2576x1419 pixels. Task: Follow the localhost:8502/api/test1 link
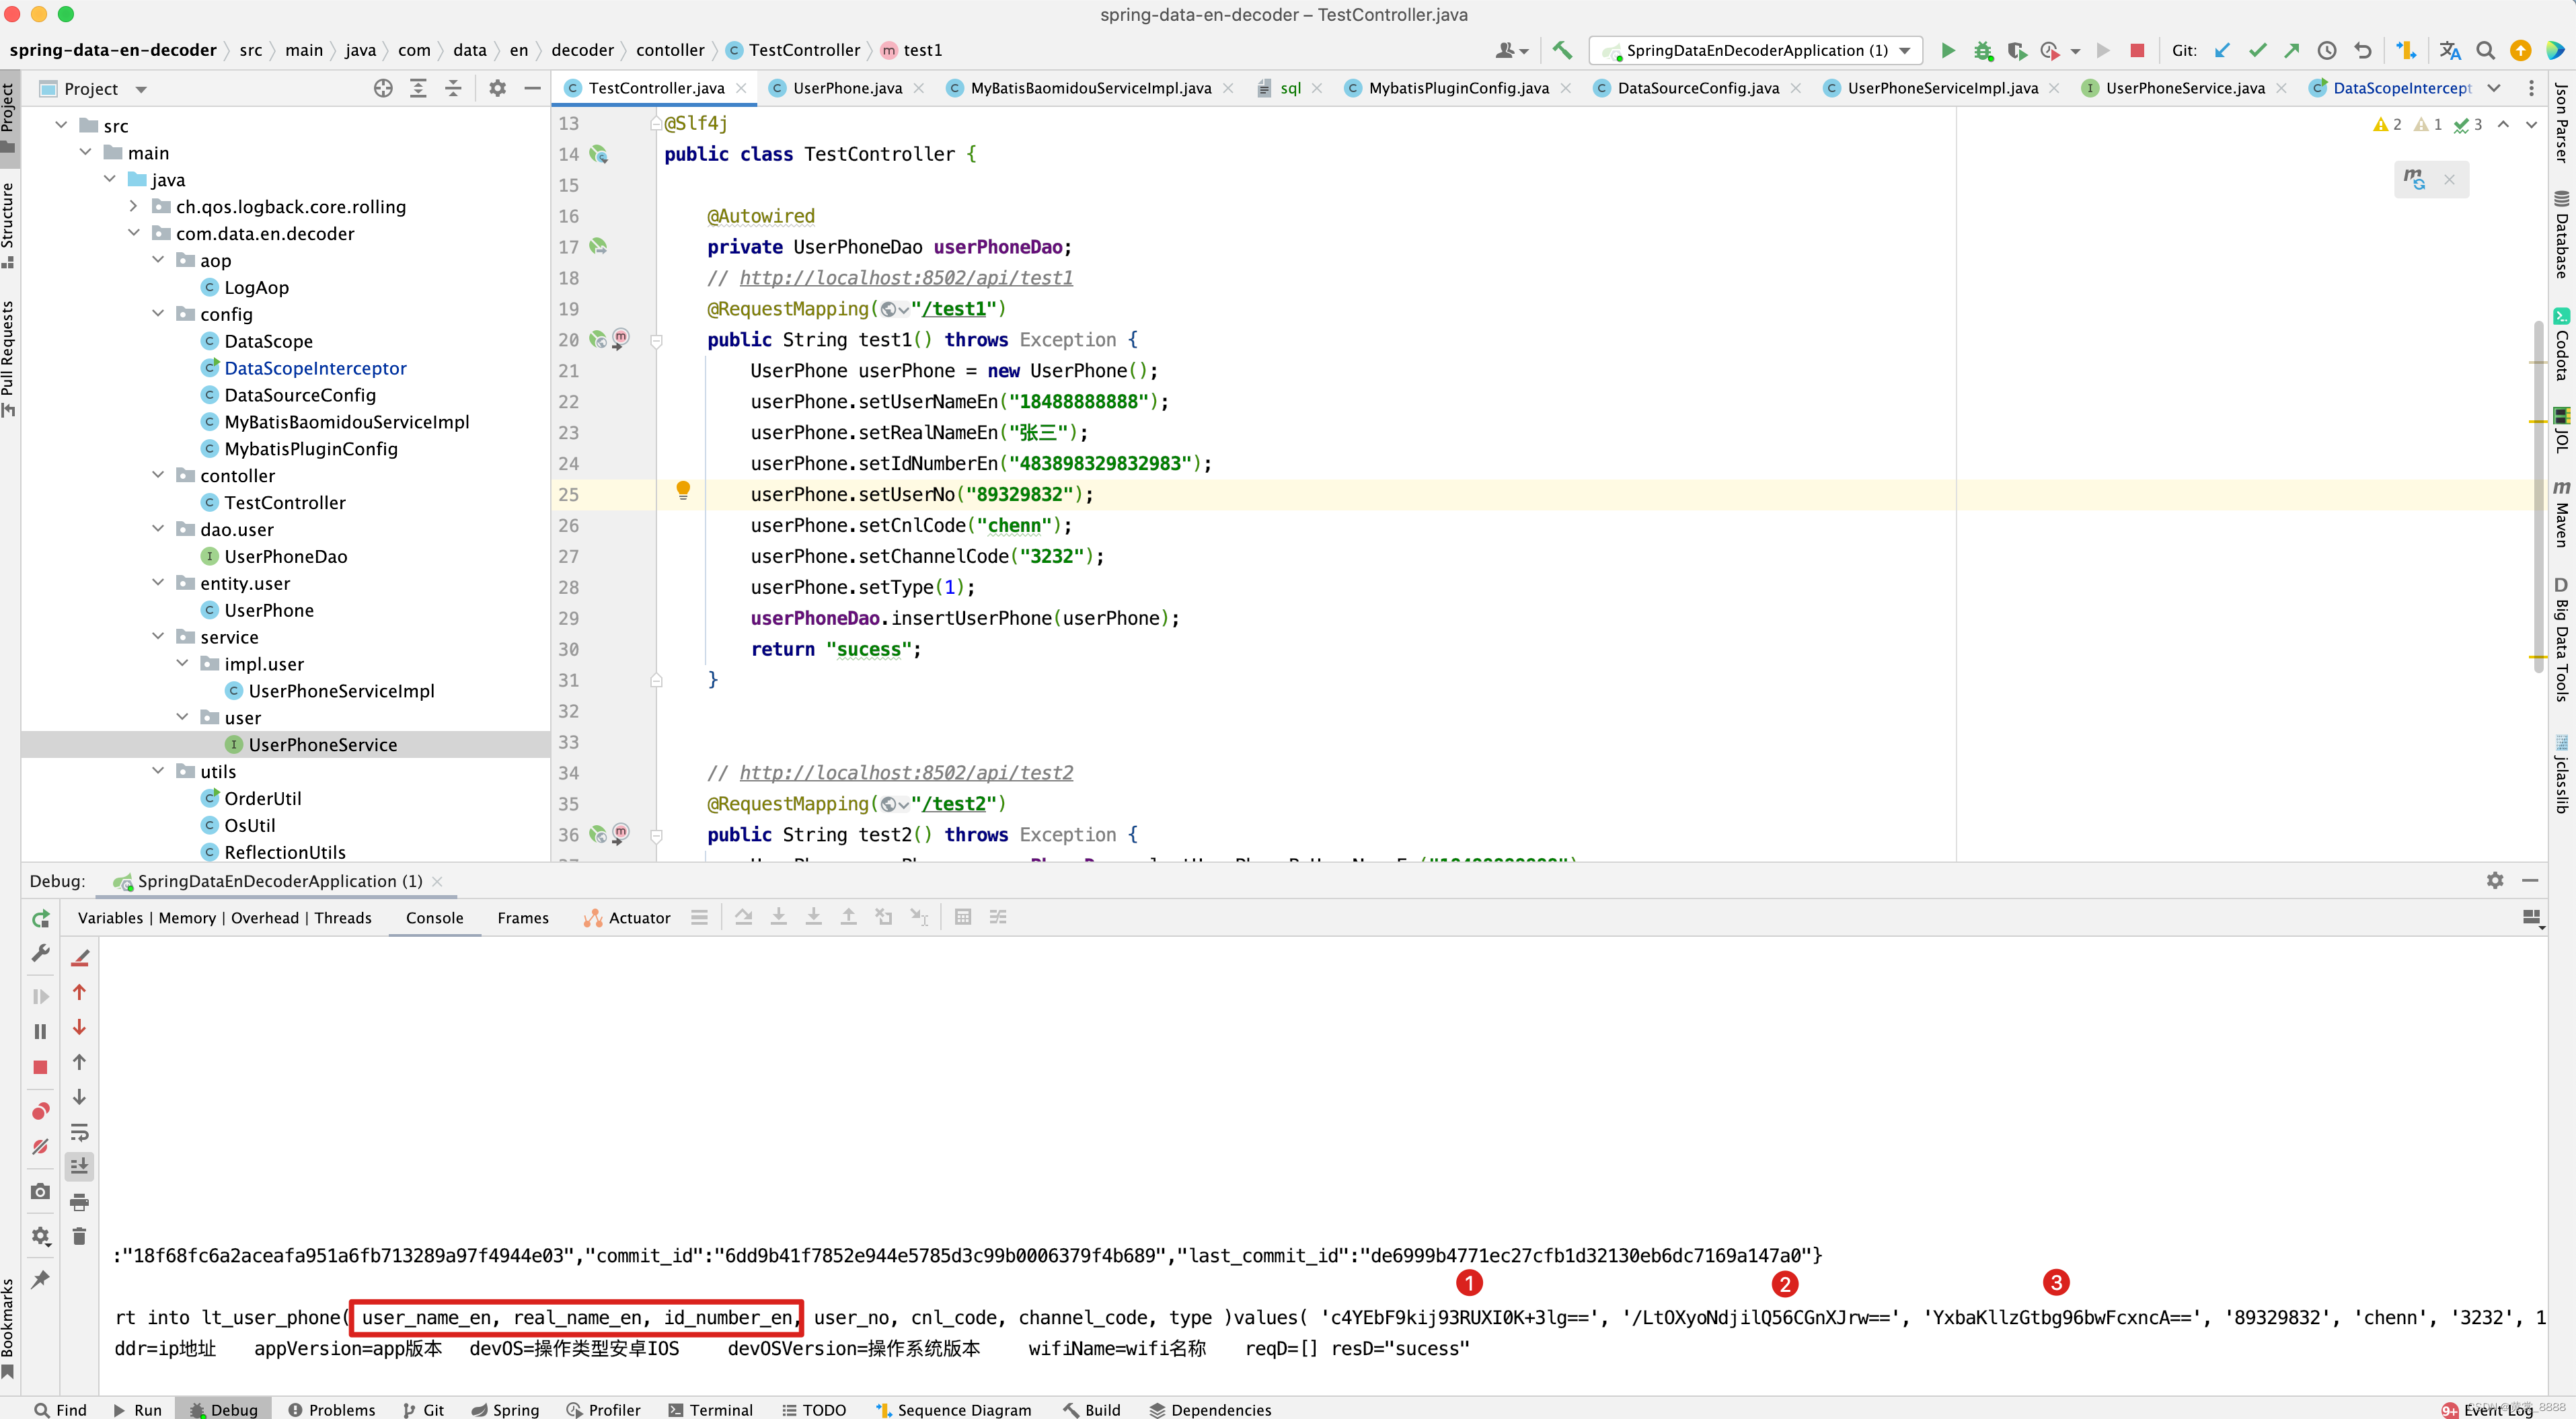click(x=906, y=278)
